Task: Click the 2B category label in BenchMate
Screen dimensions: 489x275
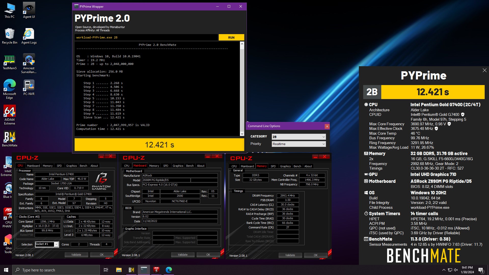Action: pyautogui.click(x=372, y=92)
